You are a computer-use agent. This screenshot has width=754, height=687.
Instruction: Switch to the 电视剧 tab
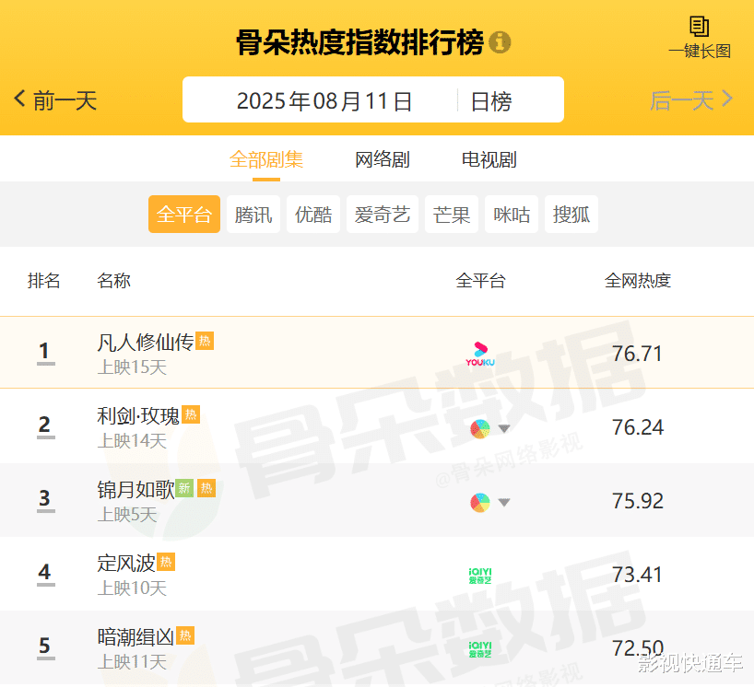[x=489, y=159]
